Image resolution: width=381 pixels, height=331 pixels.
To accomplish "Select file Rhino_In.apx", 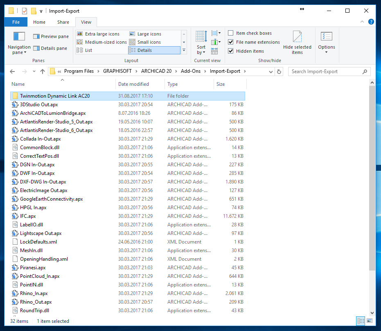I will [128, 293].
